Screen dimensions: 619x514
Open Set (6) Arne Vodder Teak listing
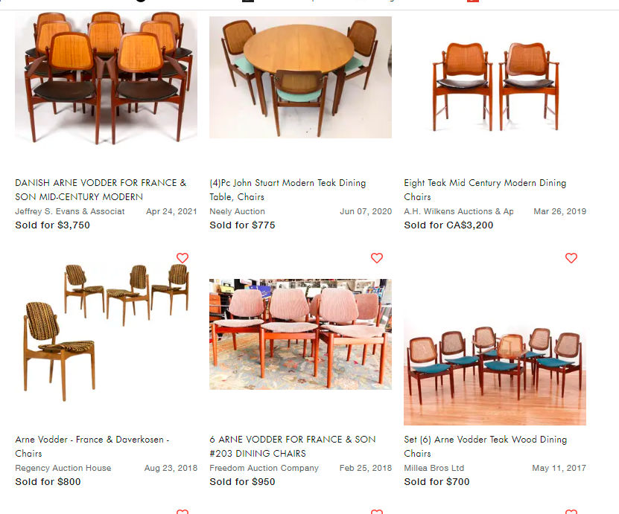486,446
